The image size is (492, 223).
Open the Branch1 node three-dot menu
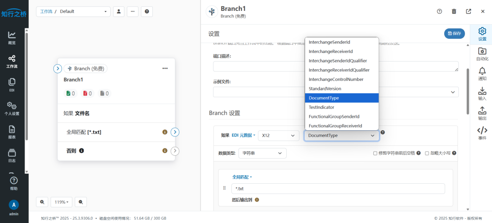pos(165,69)
